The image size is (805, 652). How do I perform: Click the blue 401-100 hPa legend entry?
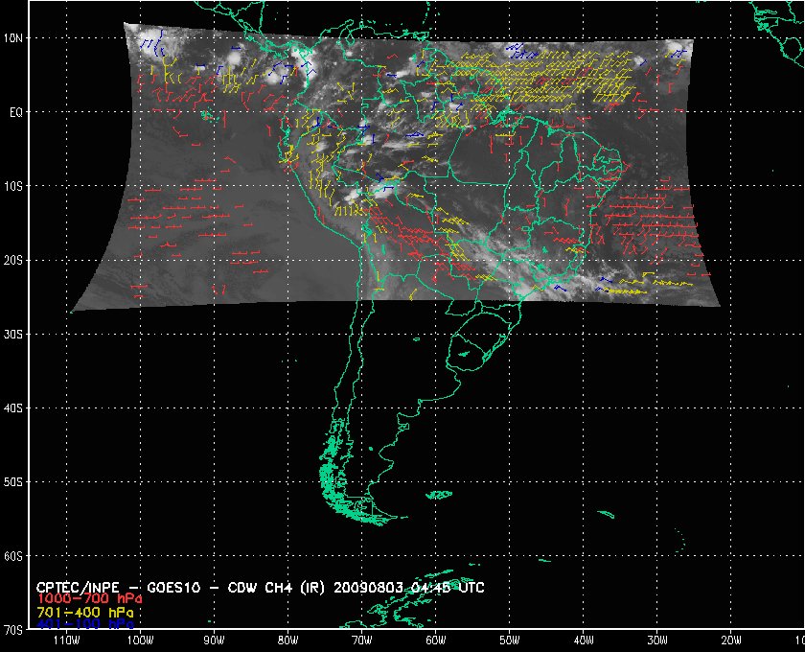point(80,623)
